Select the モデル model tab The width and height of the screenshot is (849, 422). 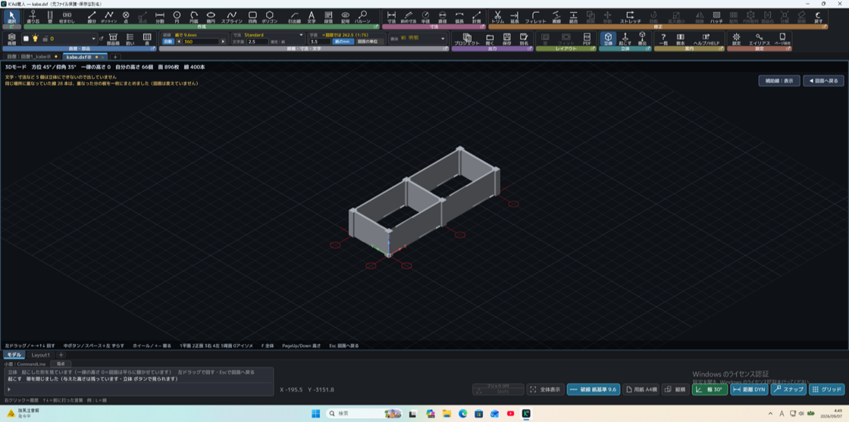point(14,355)
